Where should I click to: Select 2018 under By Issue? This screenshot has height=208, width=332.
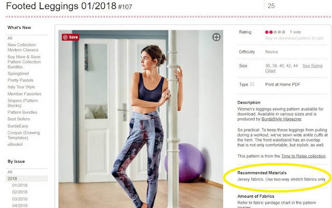click(x=12, y=178)
